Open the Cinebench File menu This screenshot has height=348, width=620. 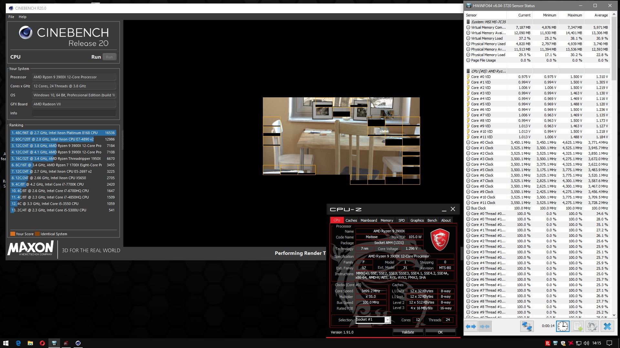11,17
